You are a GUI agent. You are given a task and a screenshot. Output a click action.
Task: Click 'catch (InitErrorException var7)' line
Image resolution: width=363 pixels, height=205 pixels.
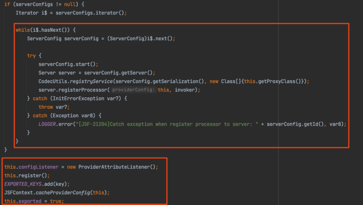point(77,99)
